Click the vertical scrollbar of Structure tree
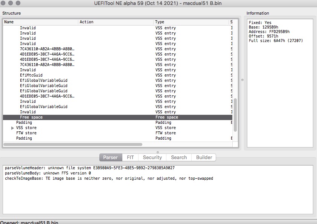This screenshot has height=224, width=317. pyautogui.click(x=235, y=115)
